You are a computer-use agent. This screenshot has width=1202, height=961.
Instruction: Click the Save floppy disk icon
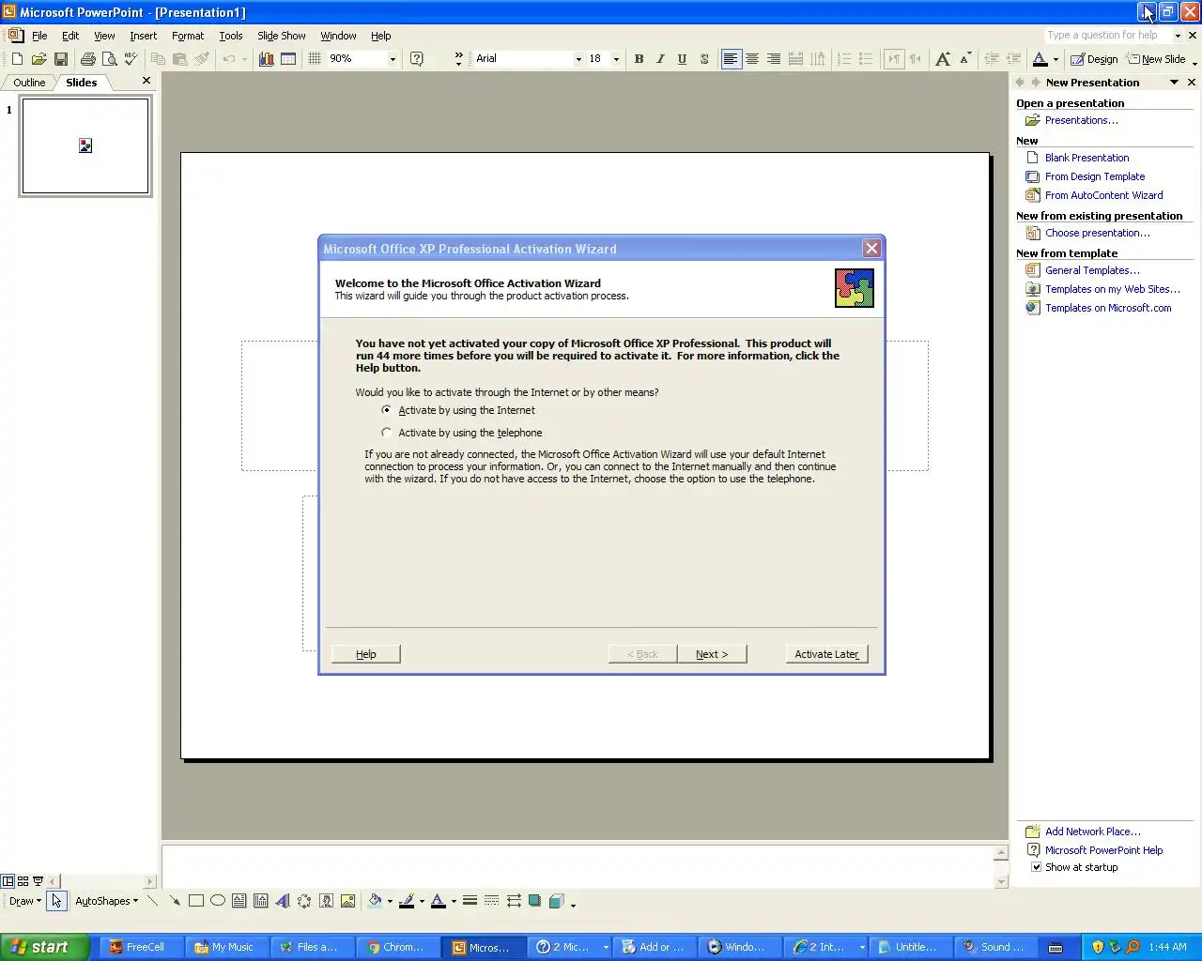(61, 59)
